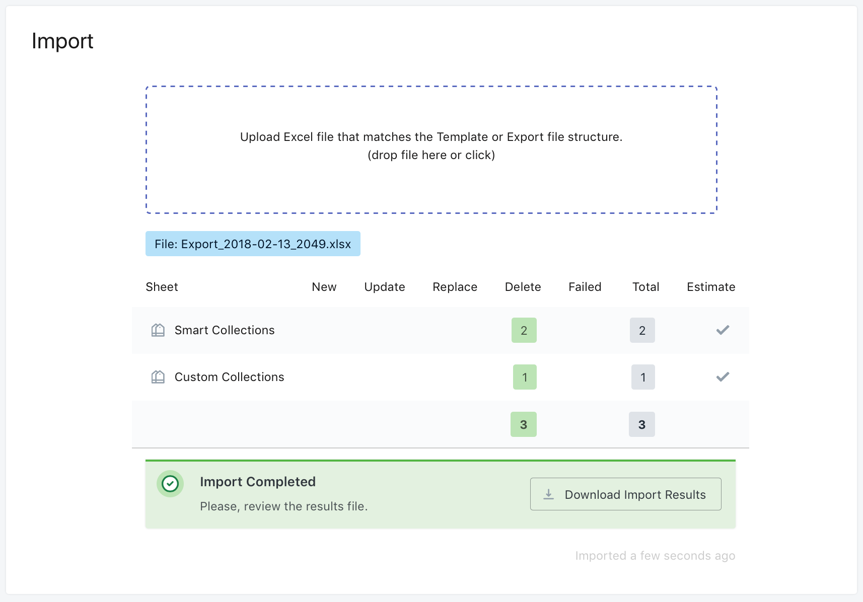Image resolution: width=863 pixels, height=602 pixels.
Task: Click the summary row total count 3
Action: pos(641,424)
